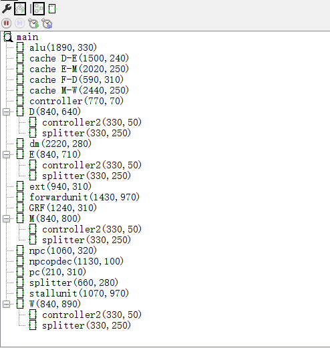This screenshot has height=348, width=330.
Task: Click the circuit layout edit icon
Action: click(x=39, y=9)
